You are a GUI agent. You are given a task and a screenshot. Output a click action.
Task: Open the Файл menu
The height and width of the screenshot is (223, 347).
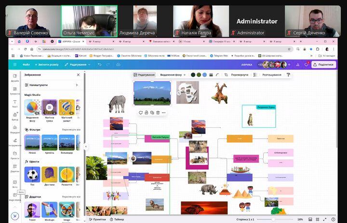26,65
